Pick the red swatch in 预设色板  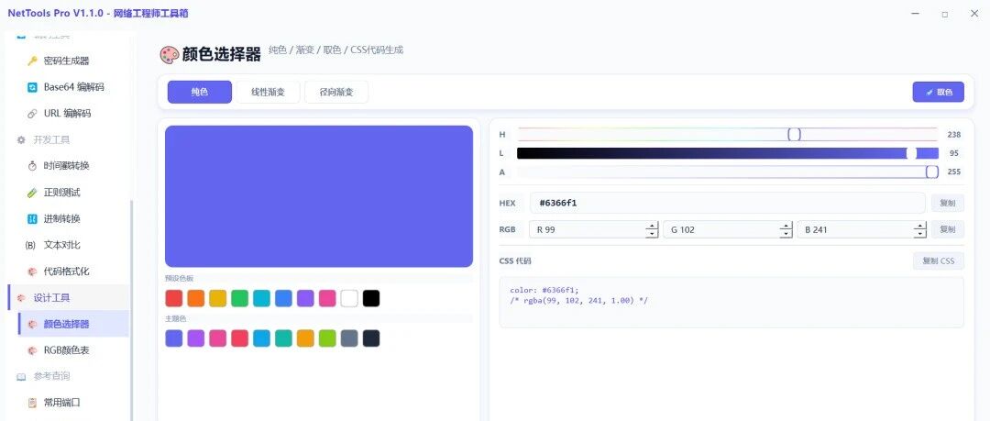[x=173, y=298]
